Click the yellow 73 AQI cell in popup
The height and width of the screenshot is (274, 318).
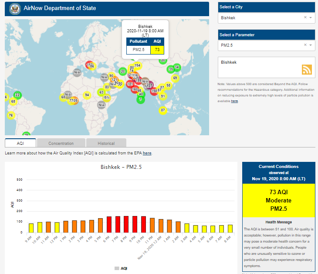156,49
